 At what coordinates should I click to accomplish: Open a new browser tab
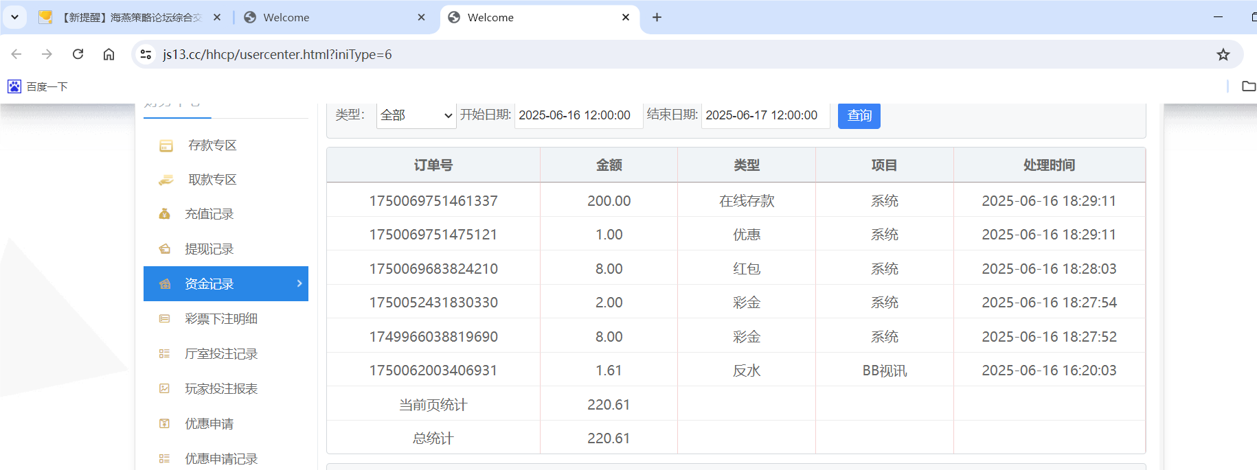click(657, 17)
